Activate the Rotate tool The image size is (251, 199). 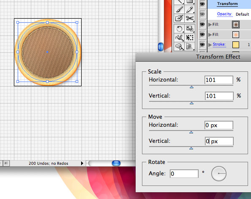point(179,29)
